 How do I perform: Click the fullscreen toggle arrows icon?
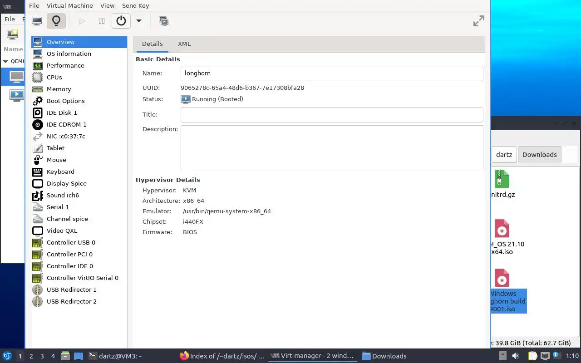tap(479, 21)
